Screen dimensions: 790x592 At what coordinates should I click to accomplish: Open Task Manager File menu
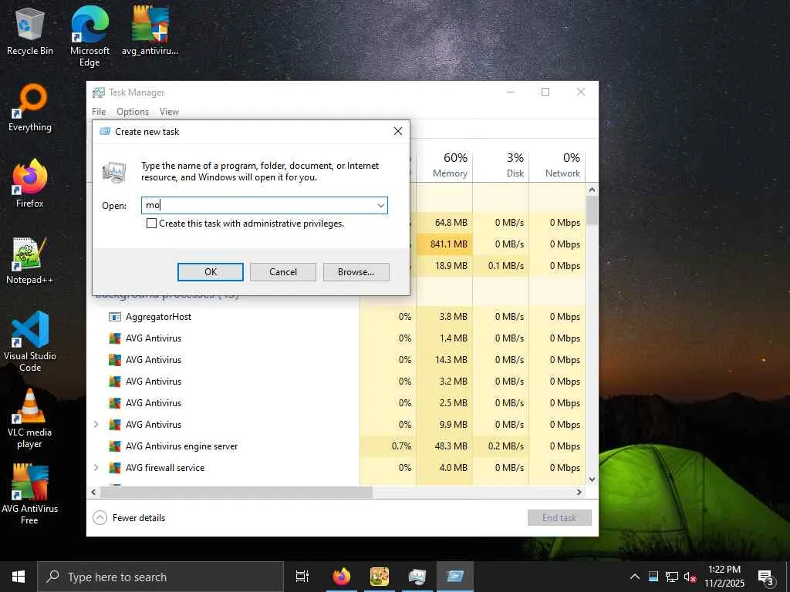point(99,112)
